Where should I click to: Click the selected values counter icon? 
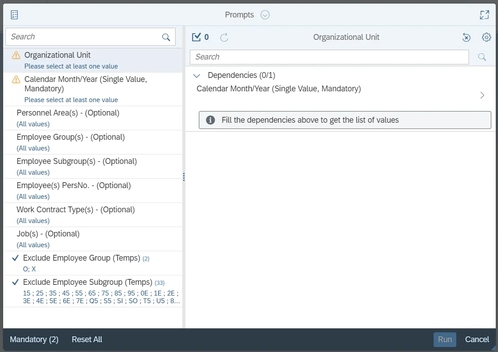[196, 37]
